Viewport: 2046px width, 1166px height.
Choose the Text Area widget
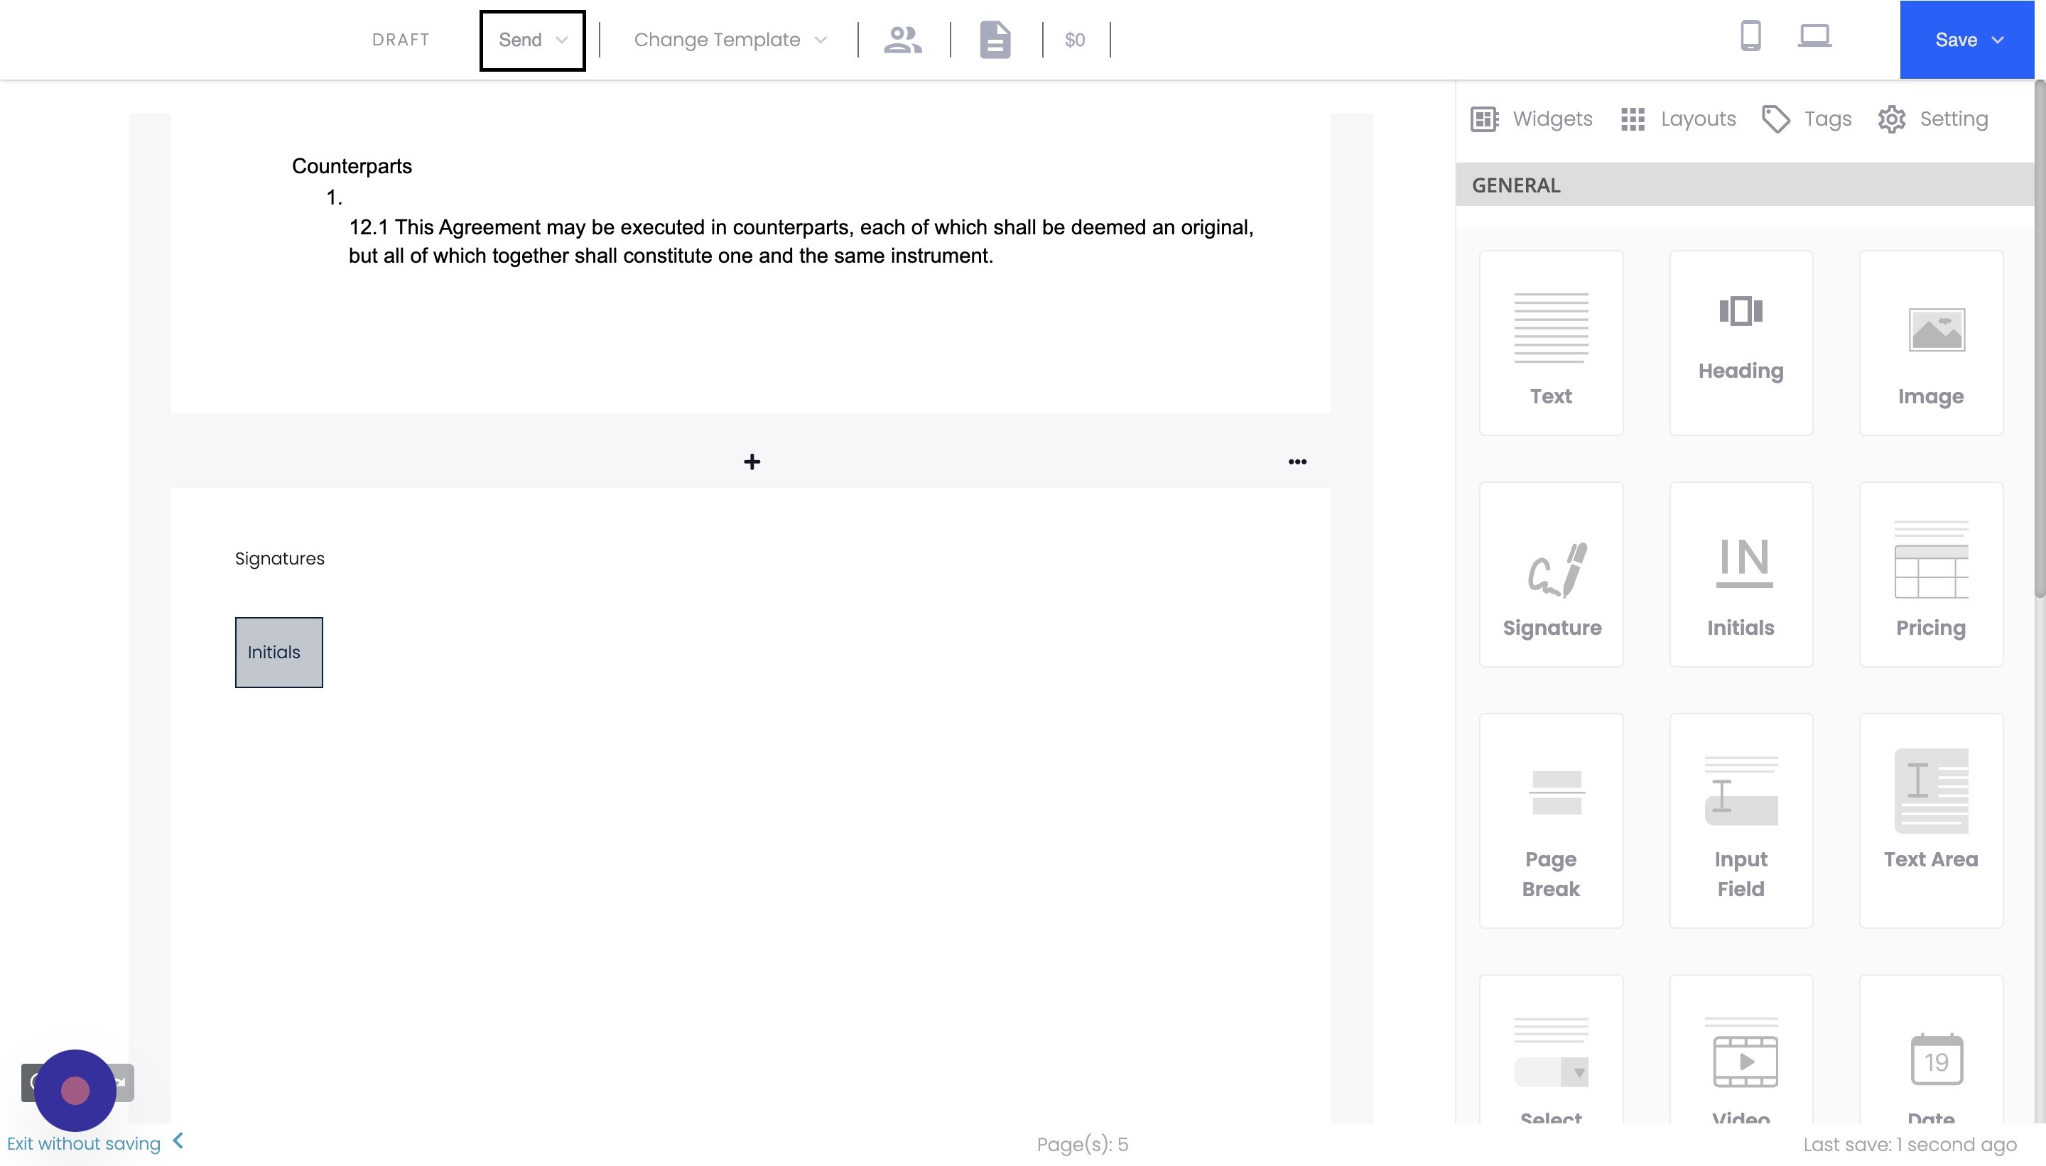[x=1929, y=821]
